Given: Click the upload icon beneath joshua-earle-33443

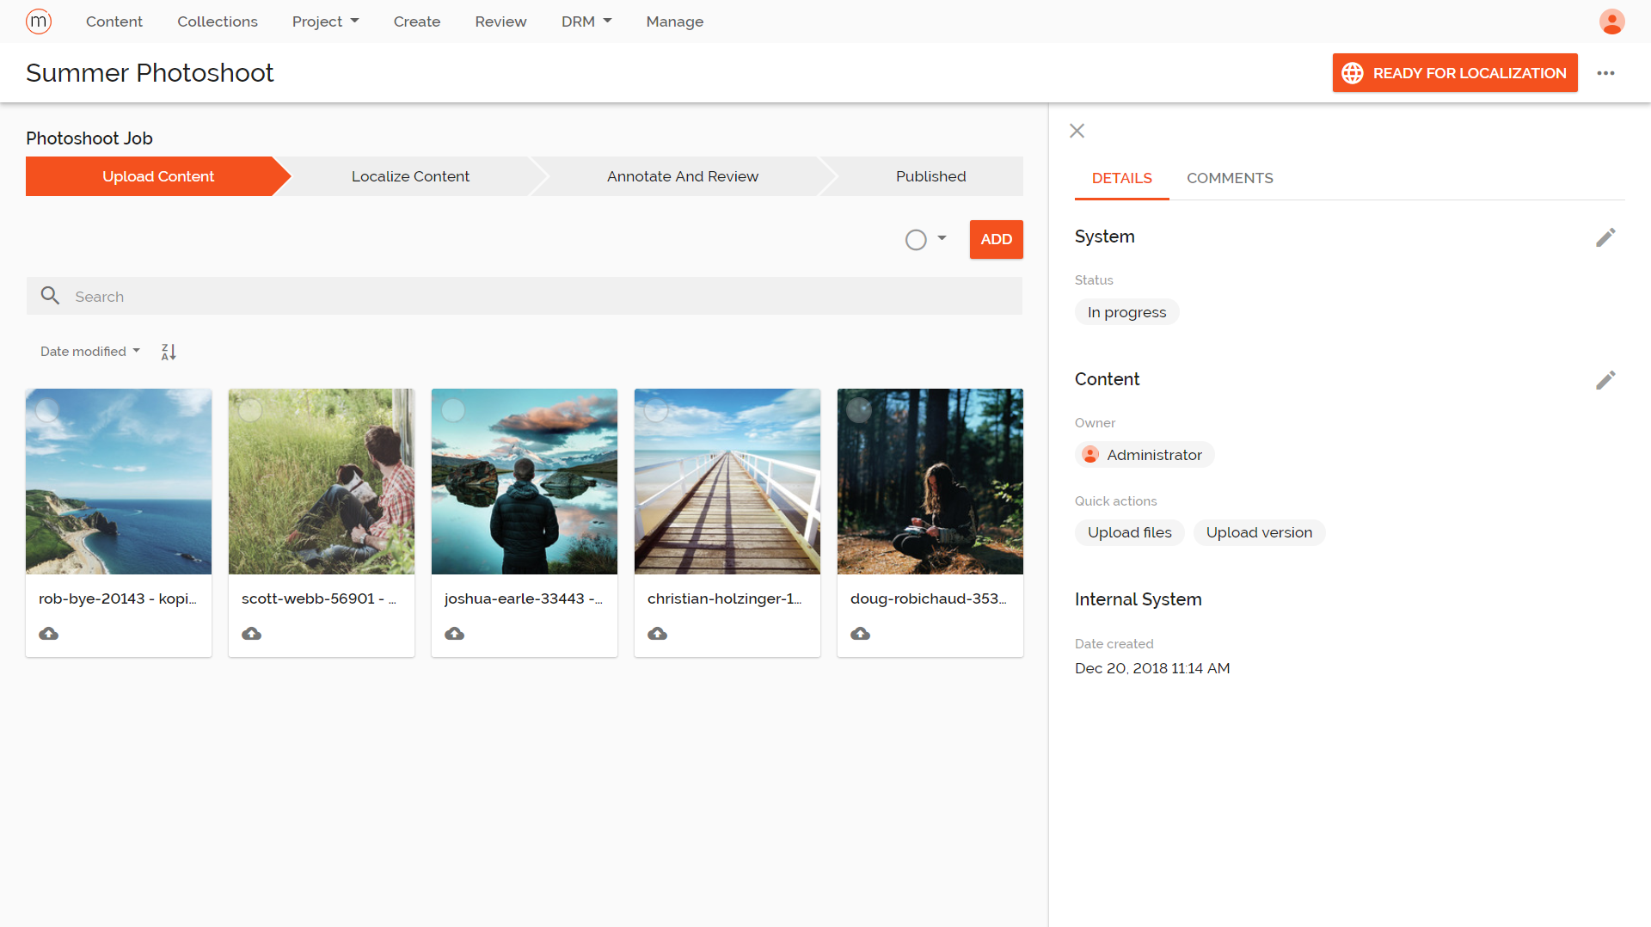Looking at the screenshot, I should [455, 634].
